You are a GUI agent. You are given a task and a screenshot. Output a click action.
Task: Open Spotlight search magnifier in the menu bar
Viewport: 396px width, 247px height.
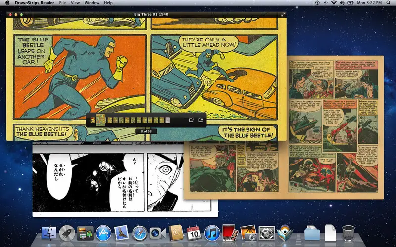[x=388, y=3]
